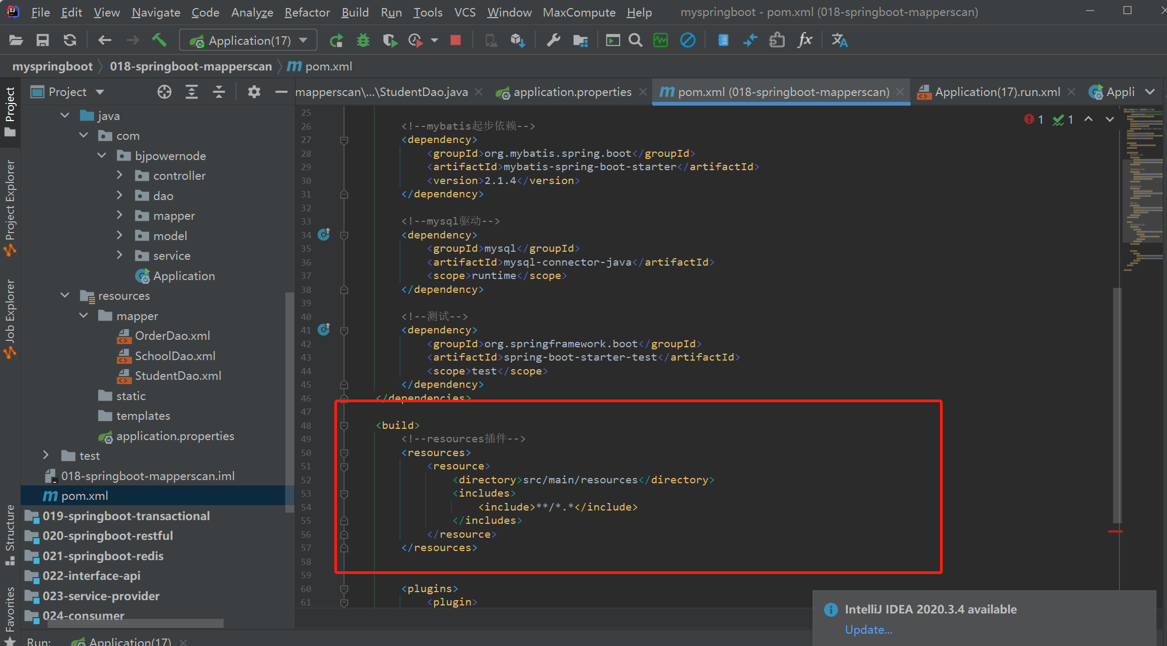Click the green Build project hammer icon
Screen dimensions: 1167x646
tap(159, 40)
